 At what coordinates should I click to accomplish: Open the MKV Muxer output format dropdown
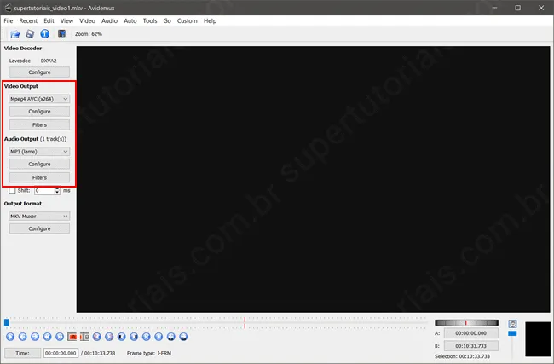point(39,217)
